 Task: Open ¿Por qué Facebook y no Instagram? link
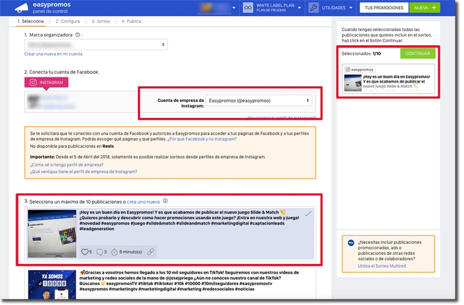(x=202, y=139)
